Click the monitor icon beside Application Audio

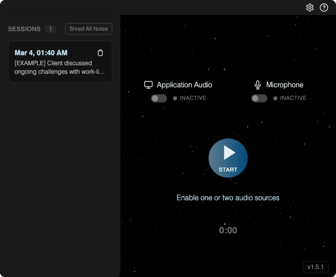148,85
